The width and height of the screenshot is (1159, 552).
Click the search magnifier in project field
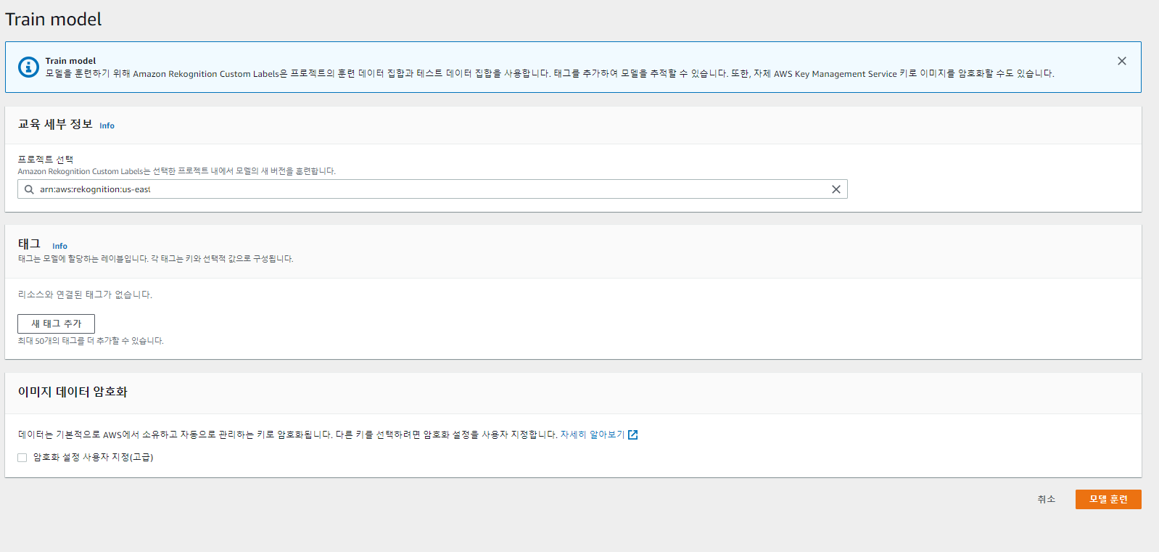(x=29, y=189)
